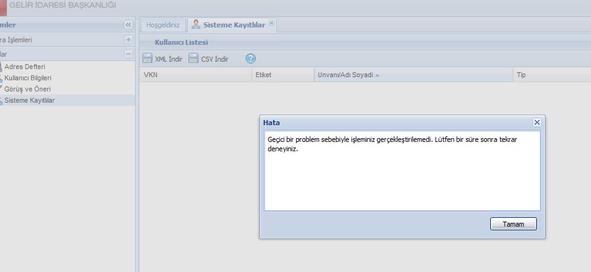Image resolution: width=591 pixels, height=272 pixels.
Task: Select Sisteme Kayıtlılar in the sidebar tree
Action: pyautogui.click(x=29, y=100)
